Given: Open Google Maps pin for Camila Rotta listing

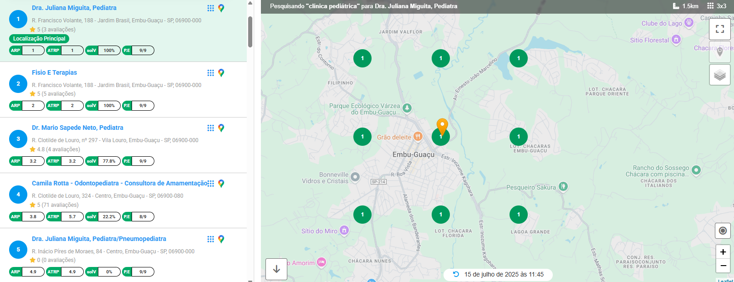Looking at the screenshot, I should point(221,184).
